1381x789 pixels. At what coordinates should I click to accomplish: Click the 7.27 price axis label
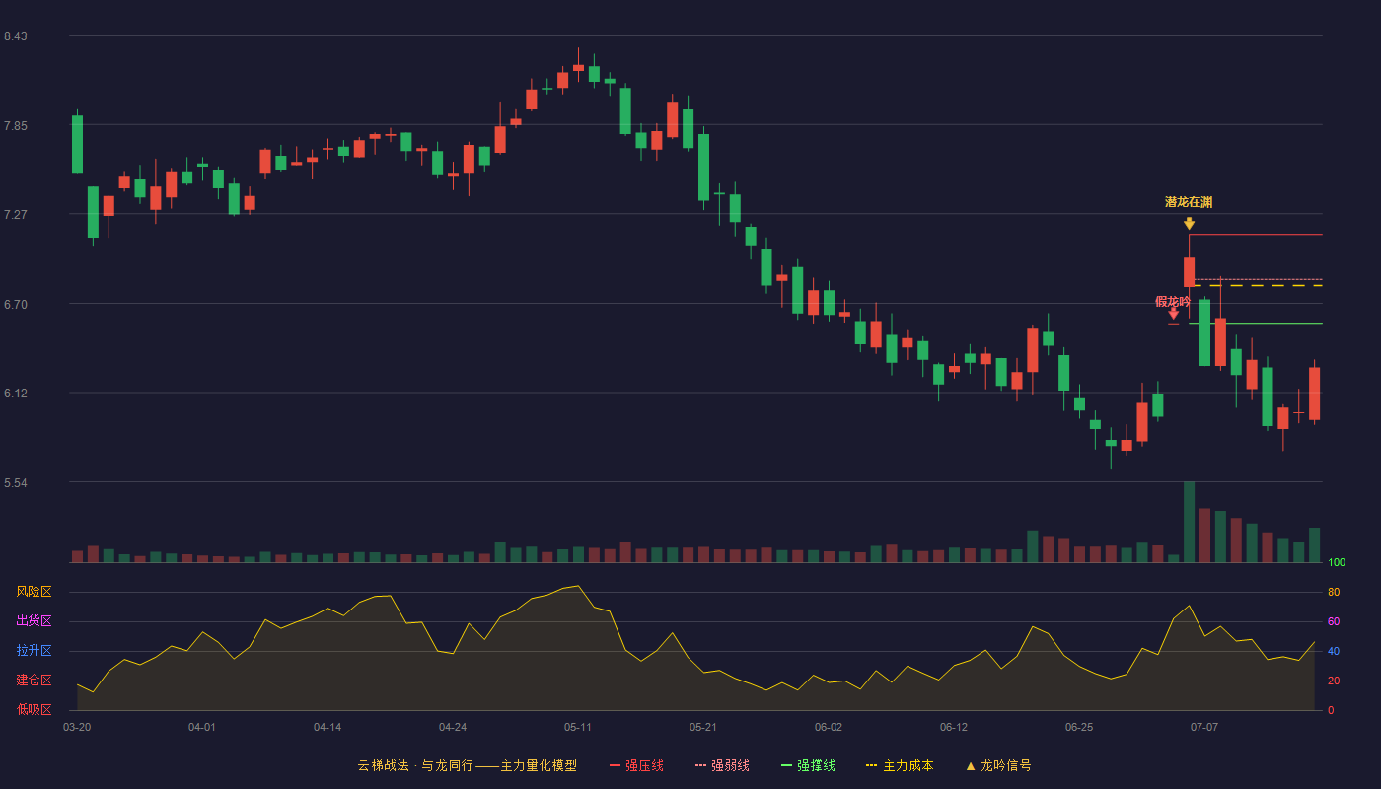click(x=15, y=215)
